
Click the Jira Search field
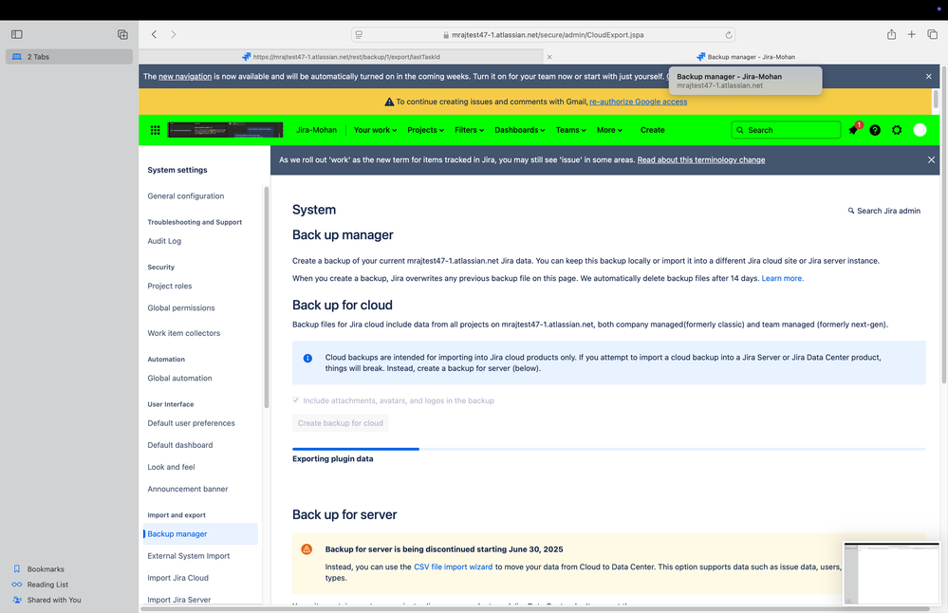tap(786, 130)
